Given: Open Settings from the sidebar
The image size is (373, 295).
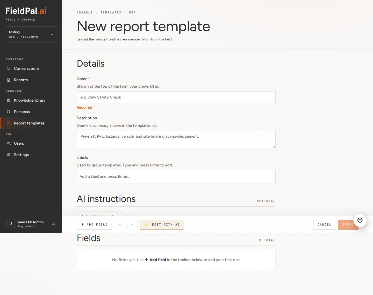Looking at the screenshot, I should coord(31,155).
